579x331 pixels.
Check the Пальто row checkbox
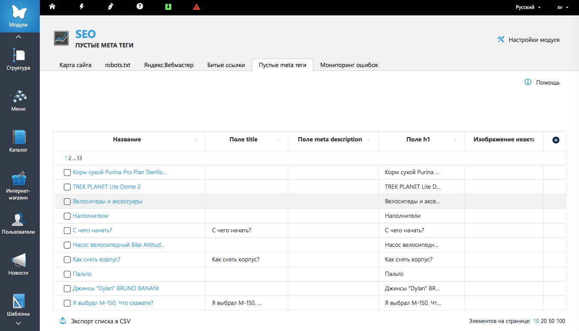(67, 274)
